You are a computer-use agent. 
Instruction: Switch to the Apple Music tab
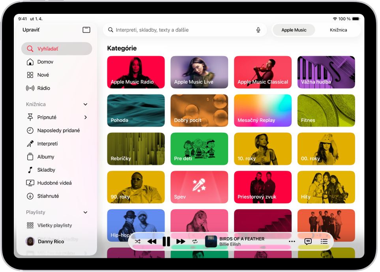click(x=294, y=30)
